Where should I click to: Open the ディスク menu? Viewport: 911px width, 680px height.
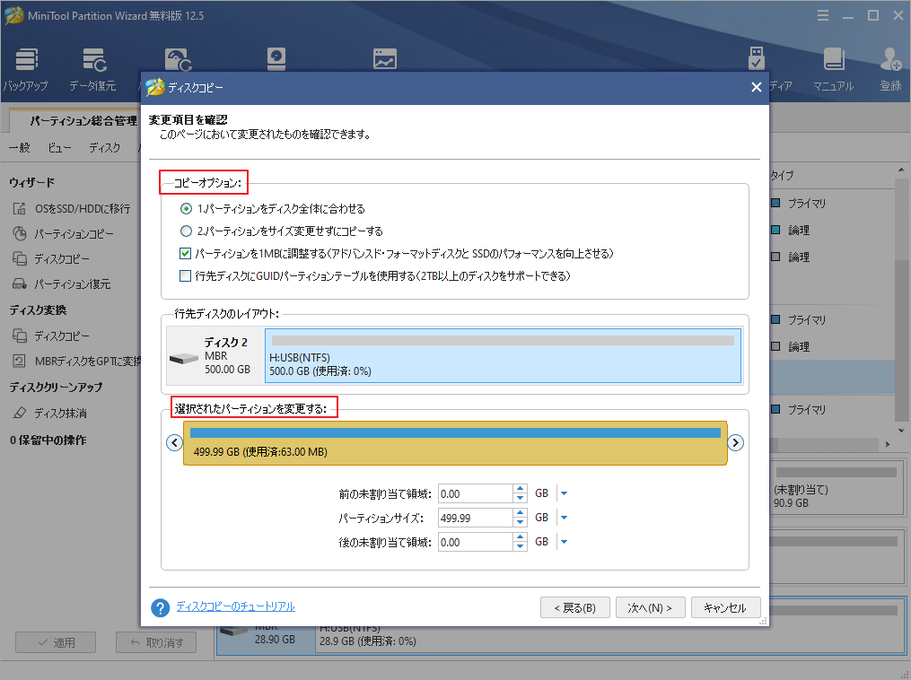[105, 147]
